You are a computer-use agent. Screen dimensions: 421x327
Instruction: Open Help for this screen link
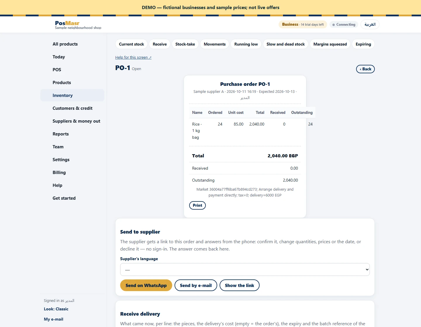133,57
